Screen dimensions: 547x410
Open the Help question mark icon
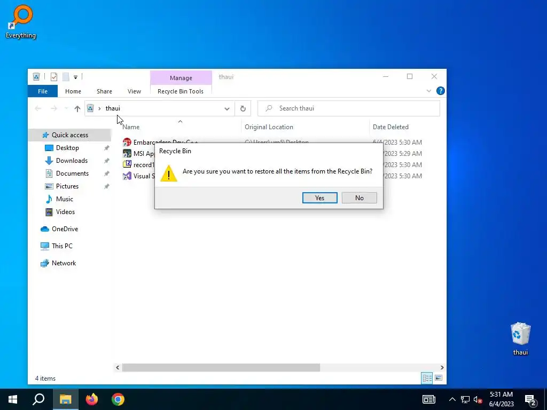tap(440, 91)
